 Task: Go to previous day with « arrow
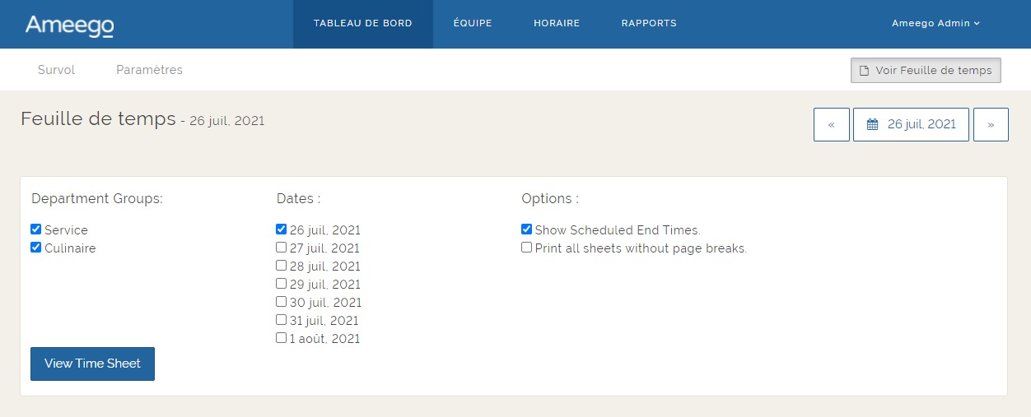pos(831,124)
